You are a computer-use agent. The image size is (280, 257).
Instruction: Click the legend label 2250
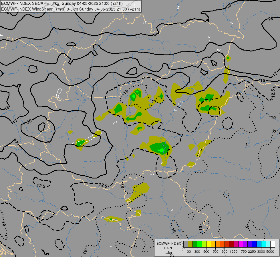coord(252,252)
